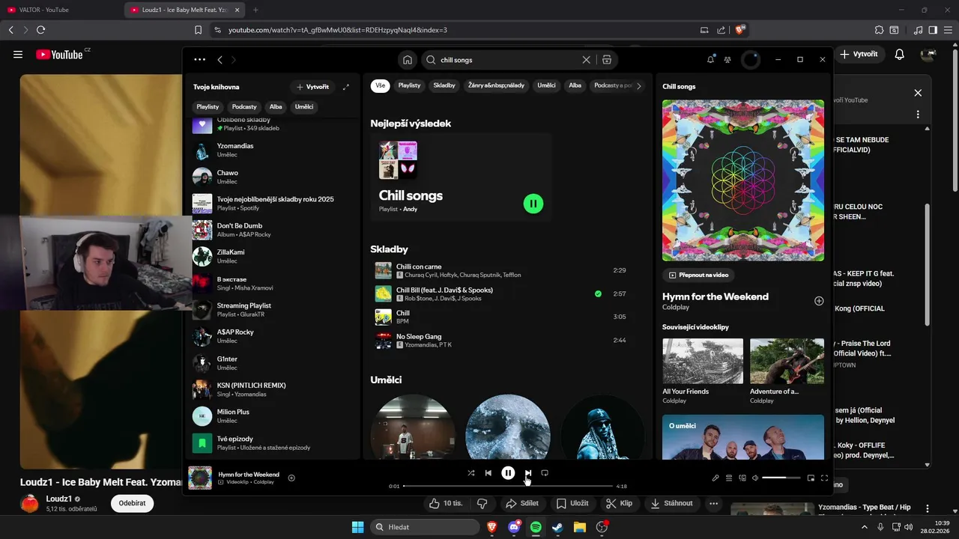This screenshot has height=539, width=959.
Task: Open Spotify Home via the house icon
Action: pyautogui.click(x=408, y=60)
